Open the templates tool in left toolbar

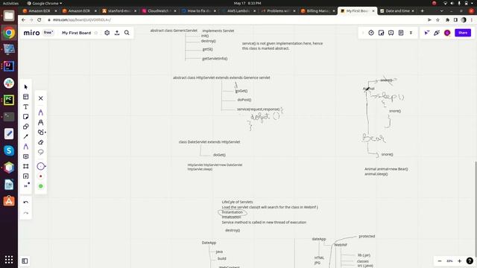point(26,97)
